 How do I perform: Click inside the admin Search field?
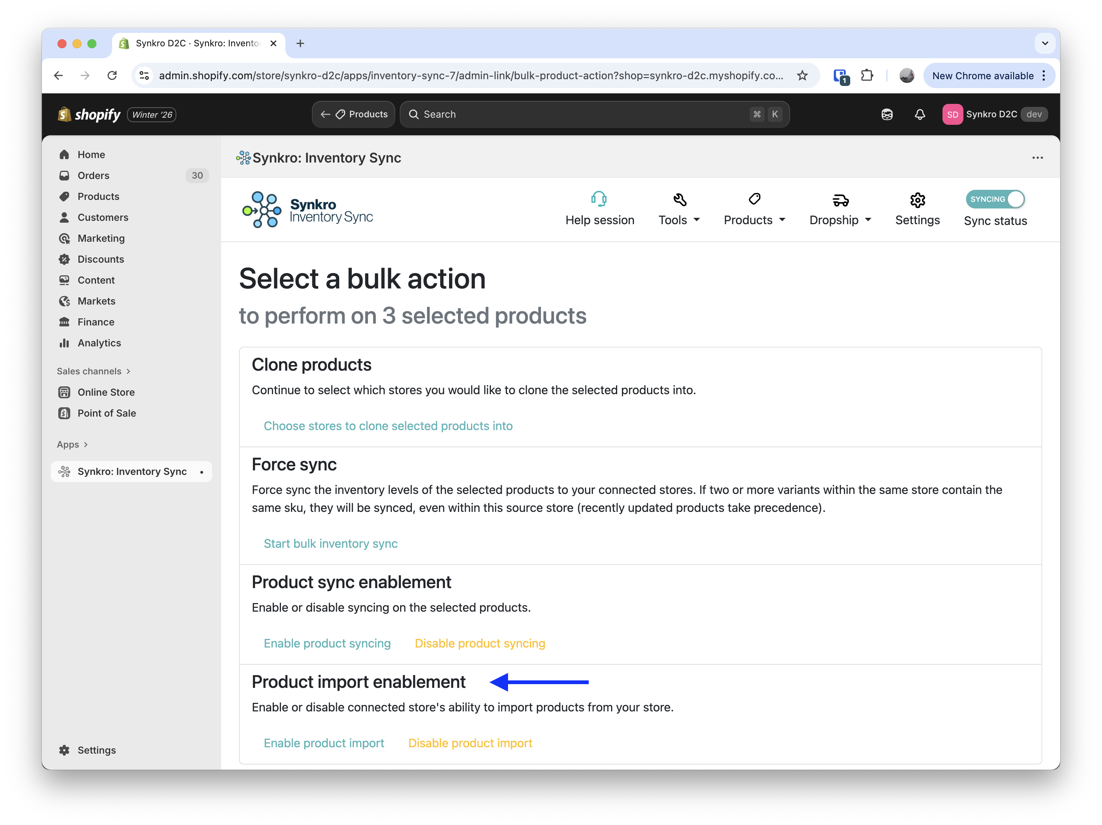548,114
